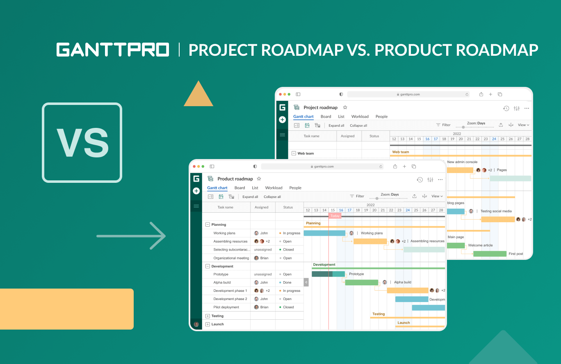Open three-dots more menu in Product roadmap window
Image resolution: width=561 pixels, height=364 pixels.
[440, 180]
